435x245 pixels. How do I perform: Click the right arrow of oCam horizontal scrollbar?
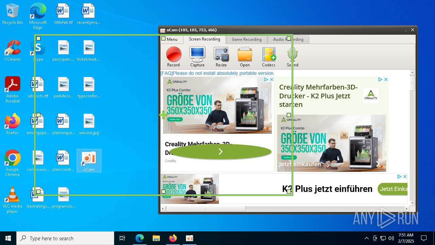(x=407, y=209)
